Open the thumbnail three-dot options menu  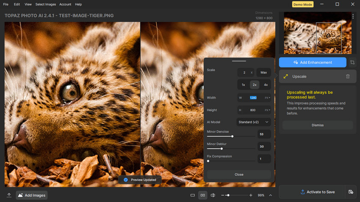pyautogui.click(x=353, y=16)
